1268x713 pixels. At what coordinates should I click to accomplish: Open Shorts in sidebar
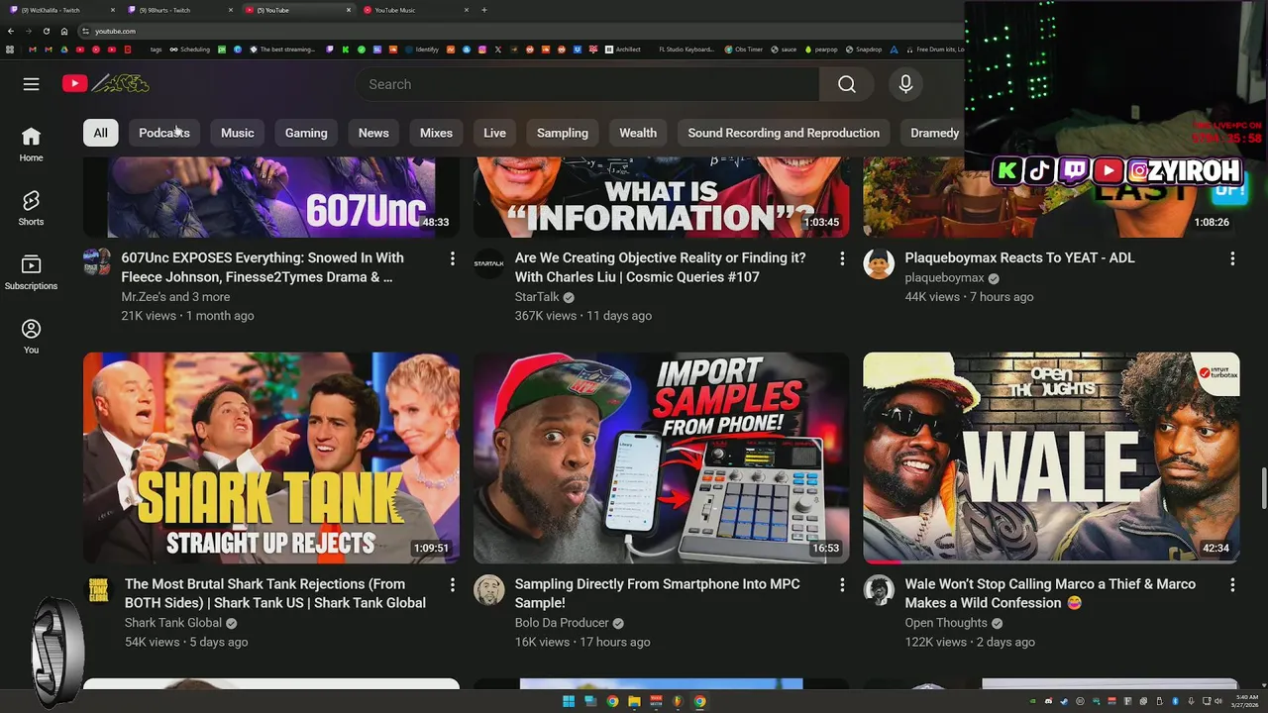click(x=31, y=208)
